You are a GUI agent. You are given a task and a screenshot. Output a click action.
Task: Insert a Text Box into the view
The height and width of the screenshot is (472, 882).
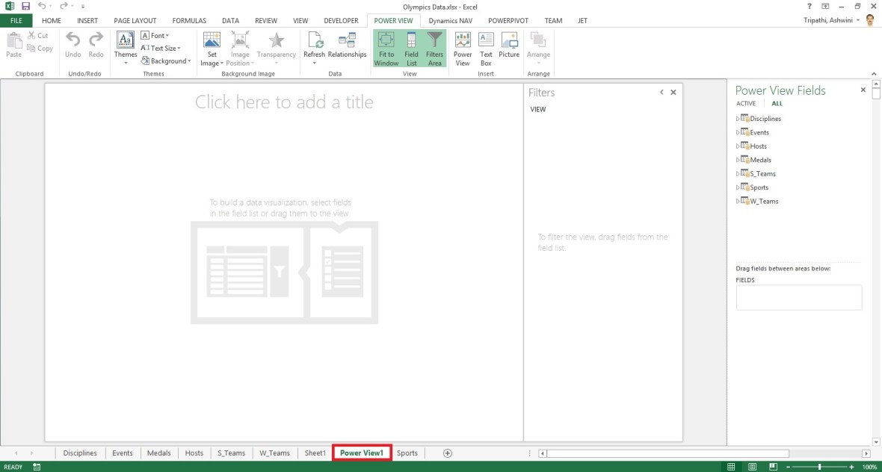tap(486, 48)
